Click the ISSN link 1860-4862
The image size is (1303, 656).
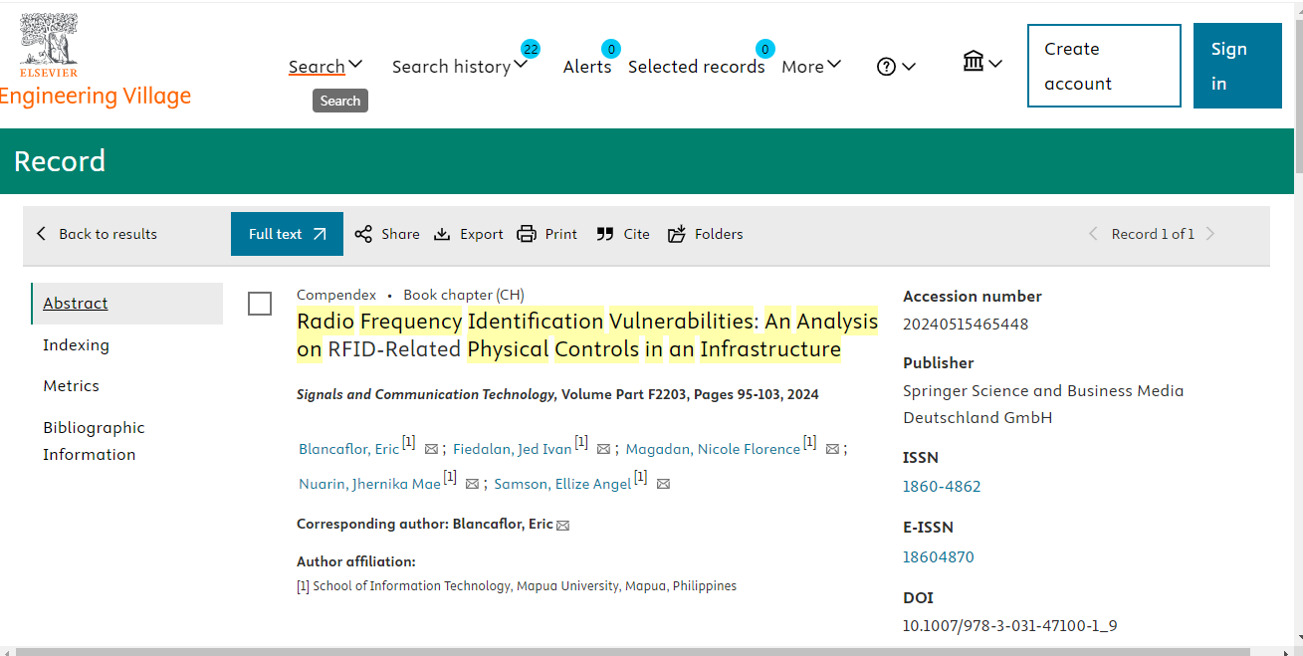click(942, 487)
